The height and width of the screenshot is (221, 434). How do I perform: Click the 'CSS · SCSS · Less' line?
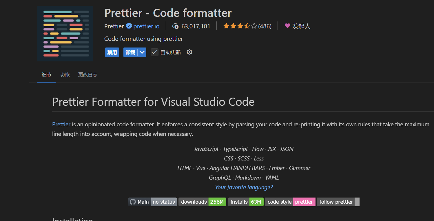tap(244, 158)
